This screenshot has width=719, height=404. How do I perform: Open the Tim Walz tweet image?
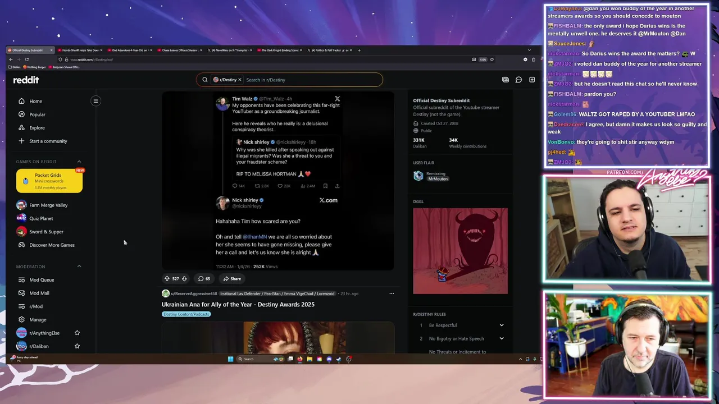pyautogui.click(x=278, y=181)
